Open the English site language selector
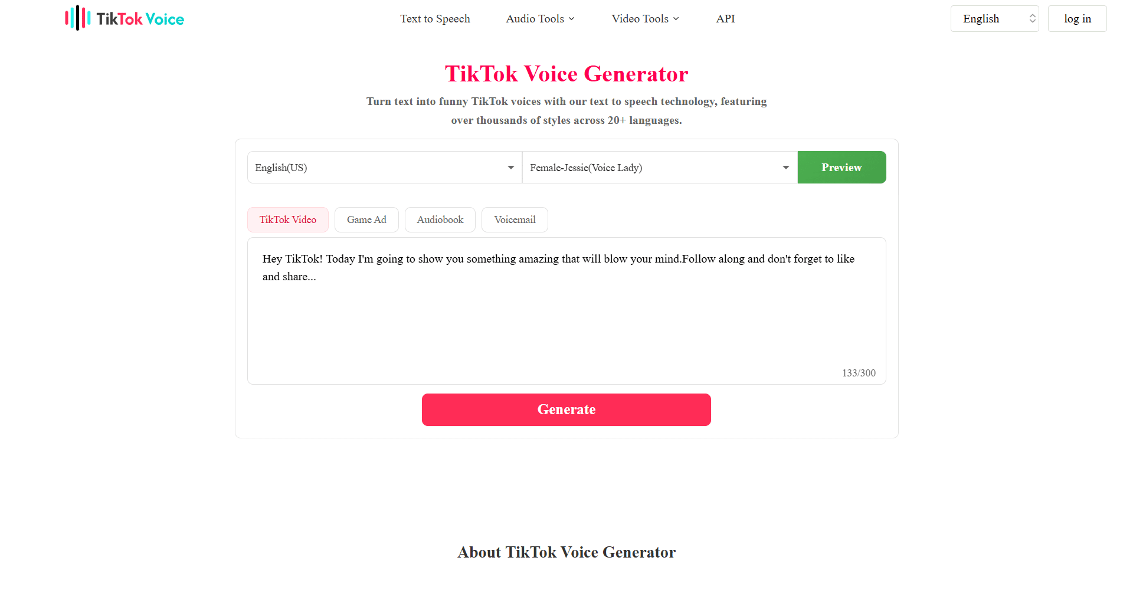The image size is (1133, 590). [x=994, y=19]
